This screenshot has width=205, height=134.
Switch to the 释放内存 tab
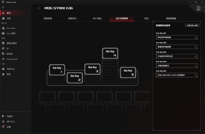pyautogui.click(x=72, y=19)
